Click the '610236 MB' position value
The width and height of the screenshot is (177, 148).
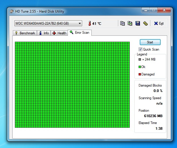[x=153, y=116]
